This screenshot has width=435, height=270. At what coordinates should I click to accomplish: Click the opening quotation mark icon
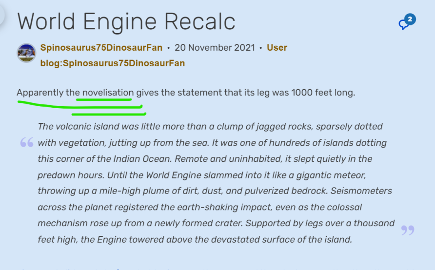point(27,142)
